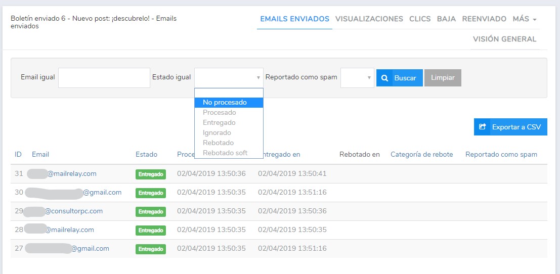
Task: Click processed time 02/04/2019 13:50:36 in row 31
Action: (x=211, y=174)
